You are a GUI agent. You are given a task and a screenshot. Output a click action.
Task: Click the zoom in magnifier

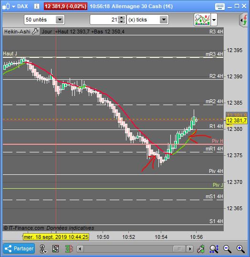240,249
